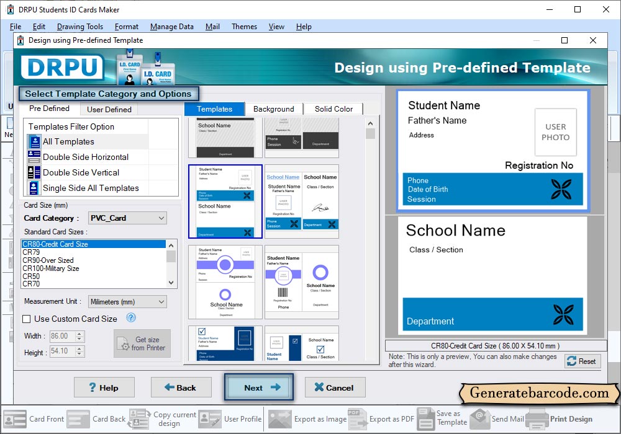
Task: Copy current design
Action: coord(162,419)
